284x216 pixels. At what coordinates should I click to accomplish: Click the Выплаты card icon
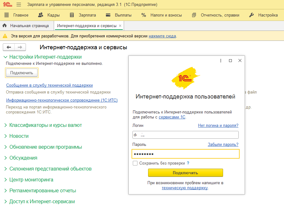(108, 15)
